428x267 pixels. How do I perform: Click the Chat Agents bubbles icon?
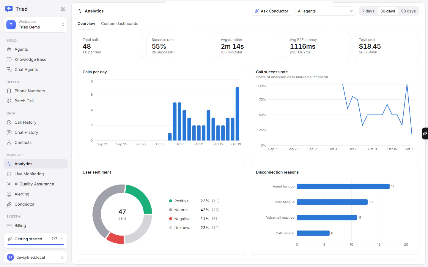pyautogui.click(x=9, y=69)
